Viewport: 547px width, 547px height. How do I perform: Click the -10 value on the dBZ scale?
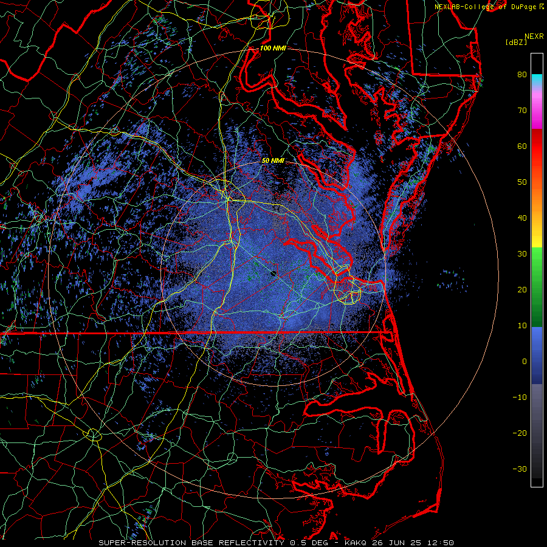pyautogui.click(x=520, y=397)
